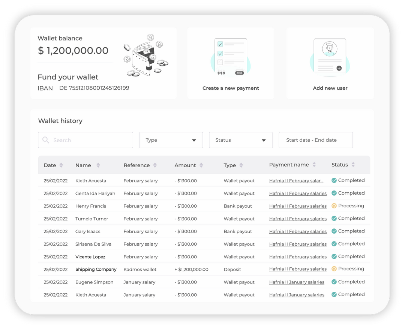The width and height of the screenshot is (405, 330).
Task: Open the truncated Hafnia II February salar... link
Action: click(296, 180)
